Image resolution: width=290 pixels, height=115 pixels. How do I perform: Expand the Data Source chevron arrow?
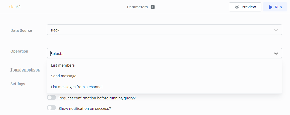click(x=276, y=30)
